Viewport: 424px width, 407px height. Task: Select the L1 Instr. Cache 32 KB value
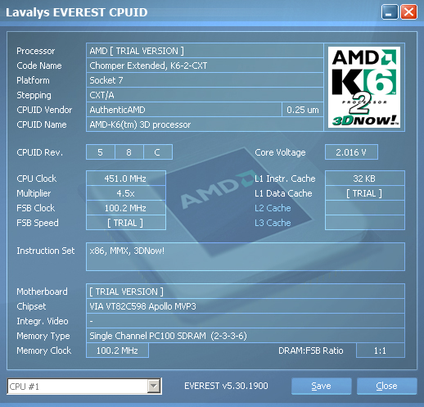(x=365, y=179)
